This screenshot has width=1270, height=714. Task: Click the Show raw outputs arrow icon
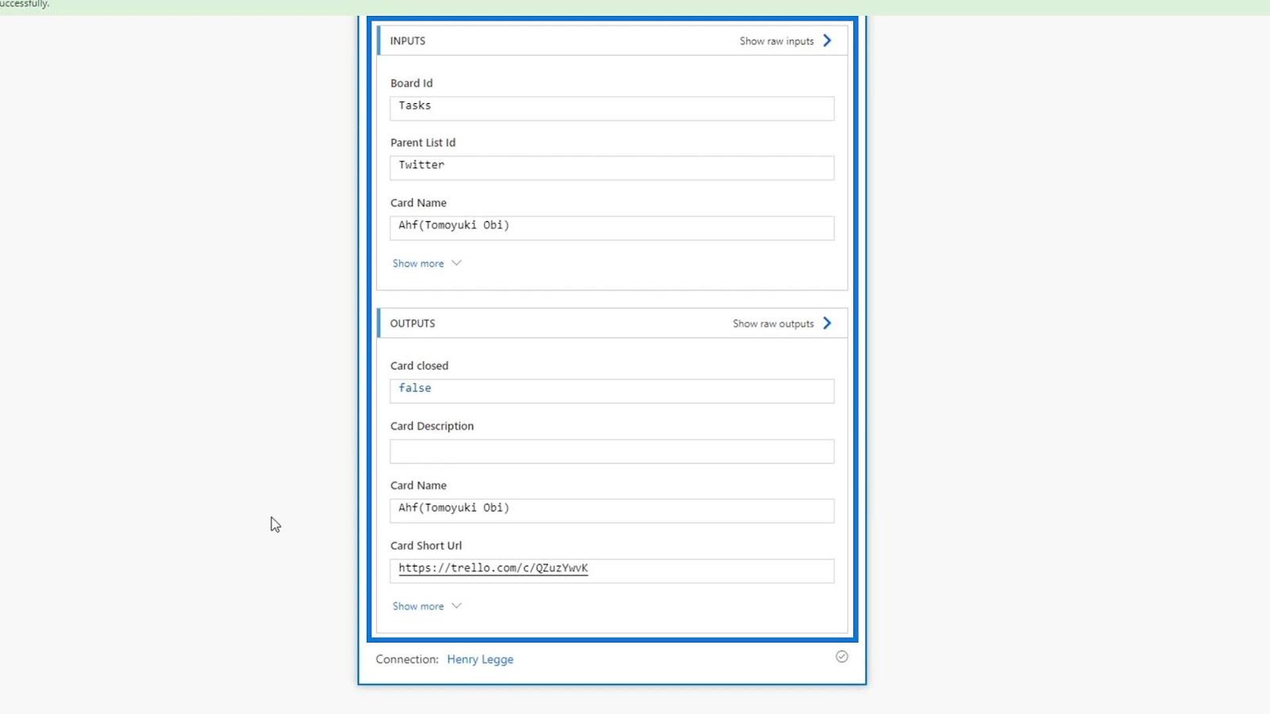827,323
